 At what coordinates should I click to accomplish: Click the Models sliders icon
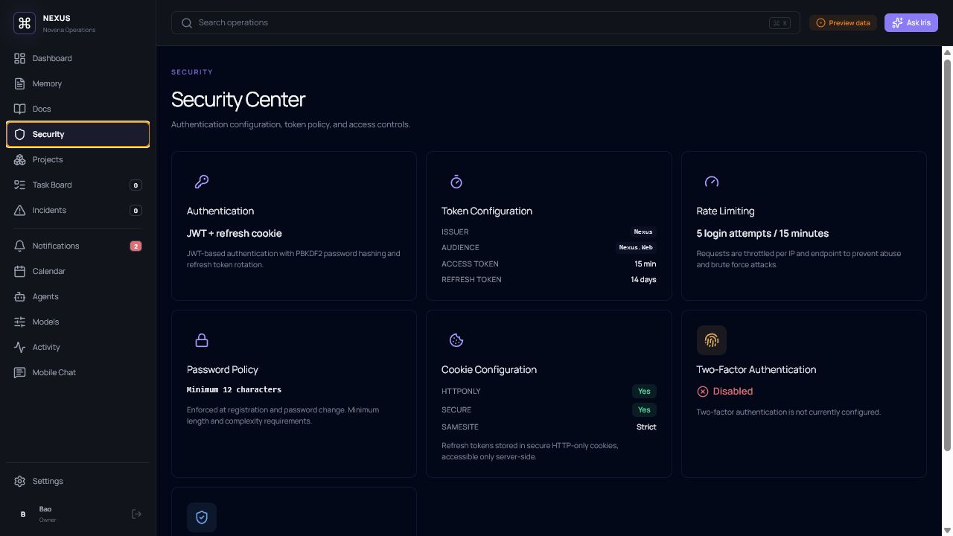coord(20,322)
